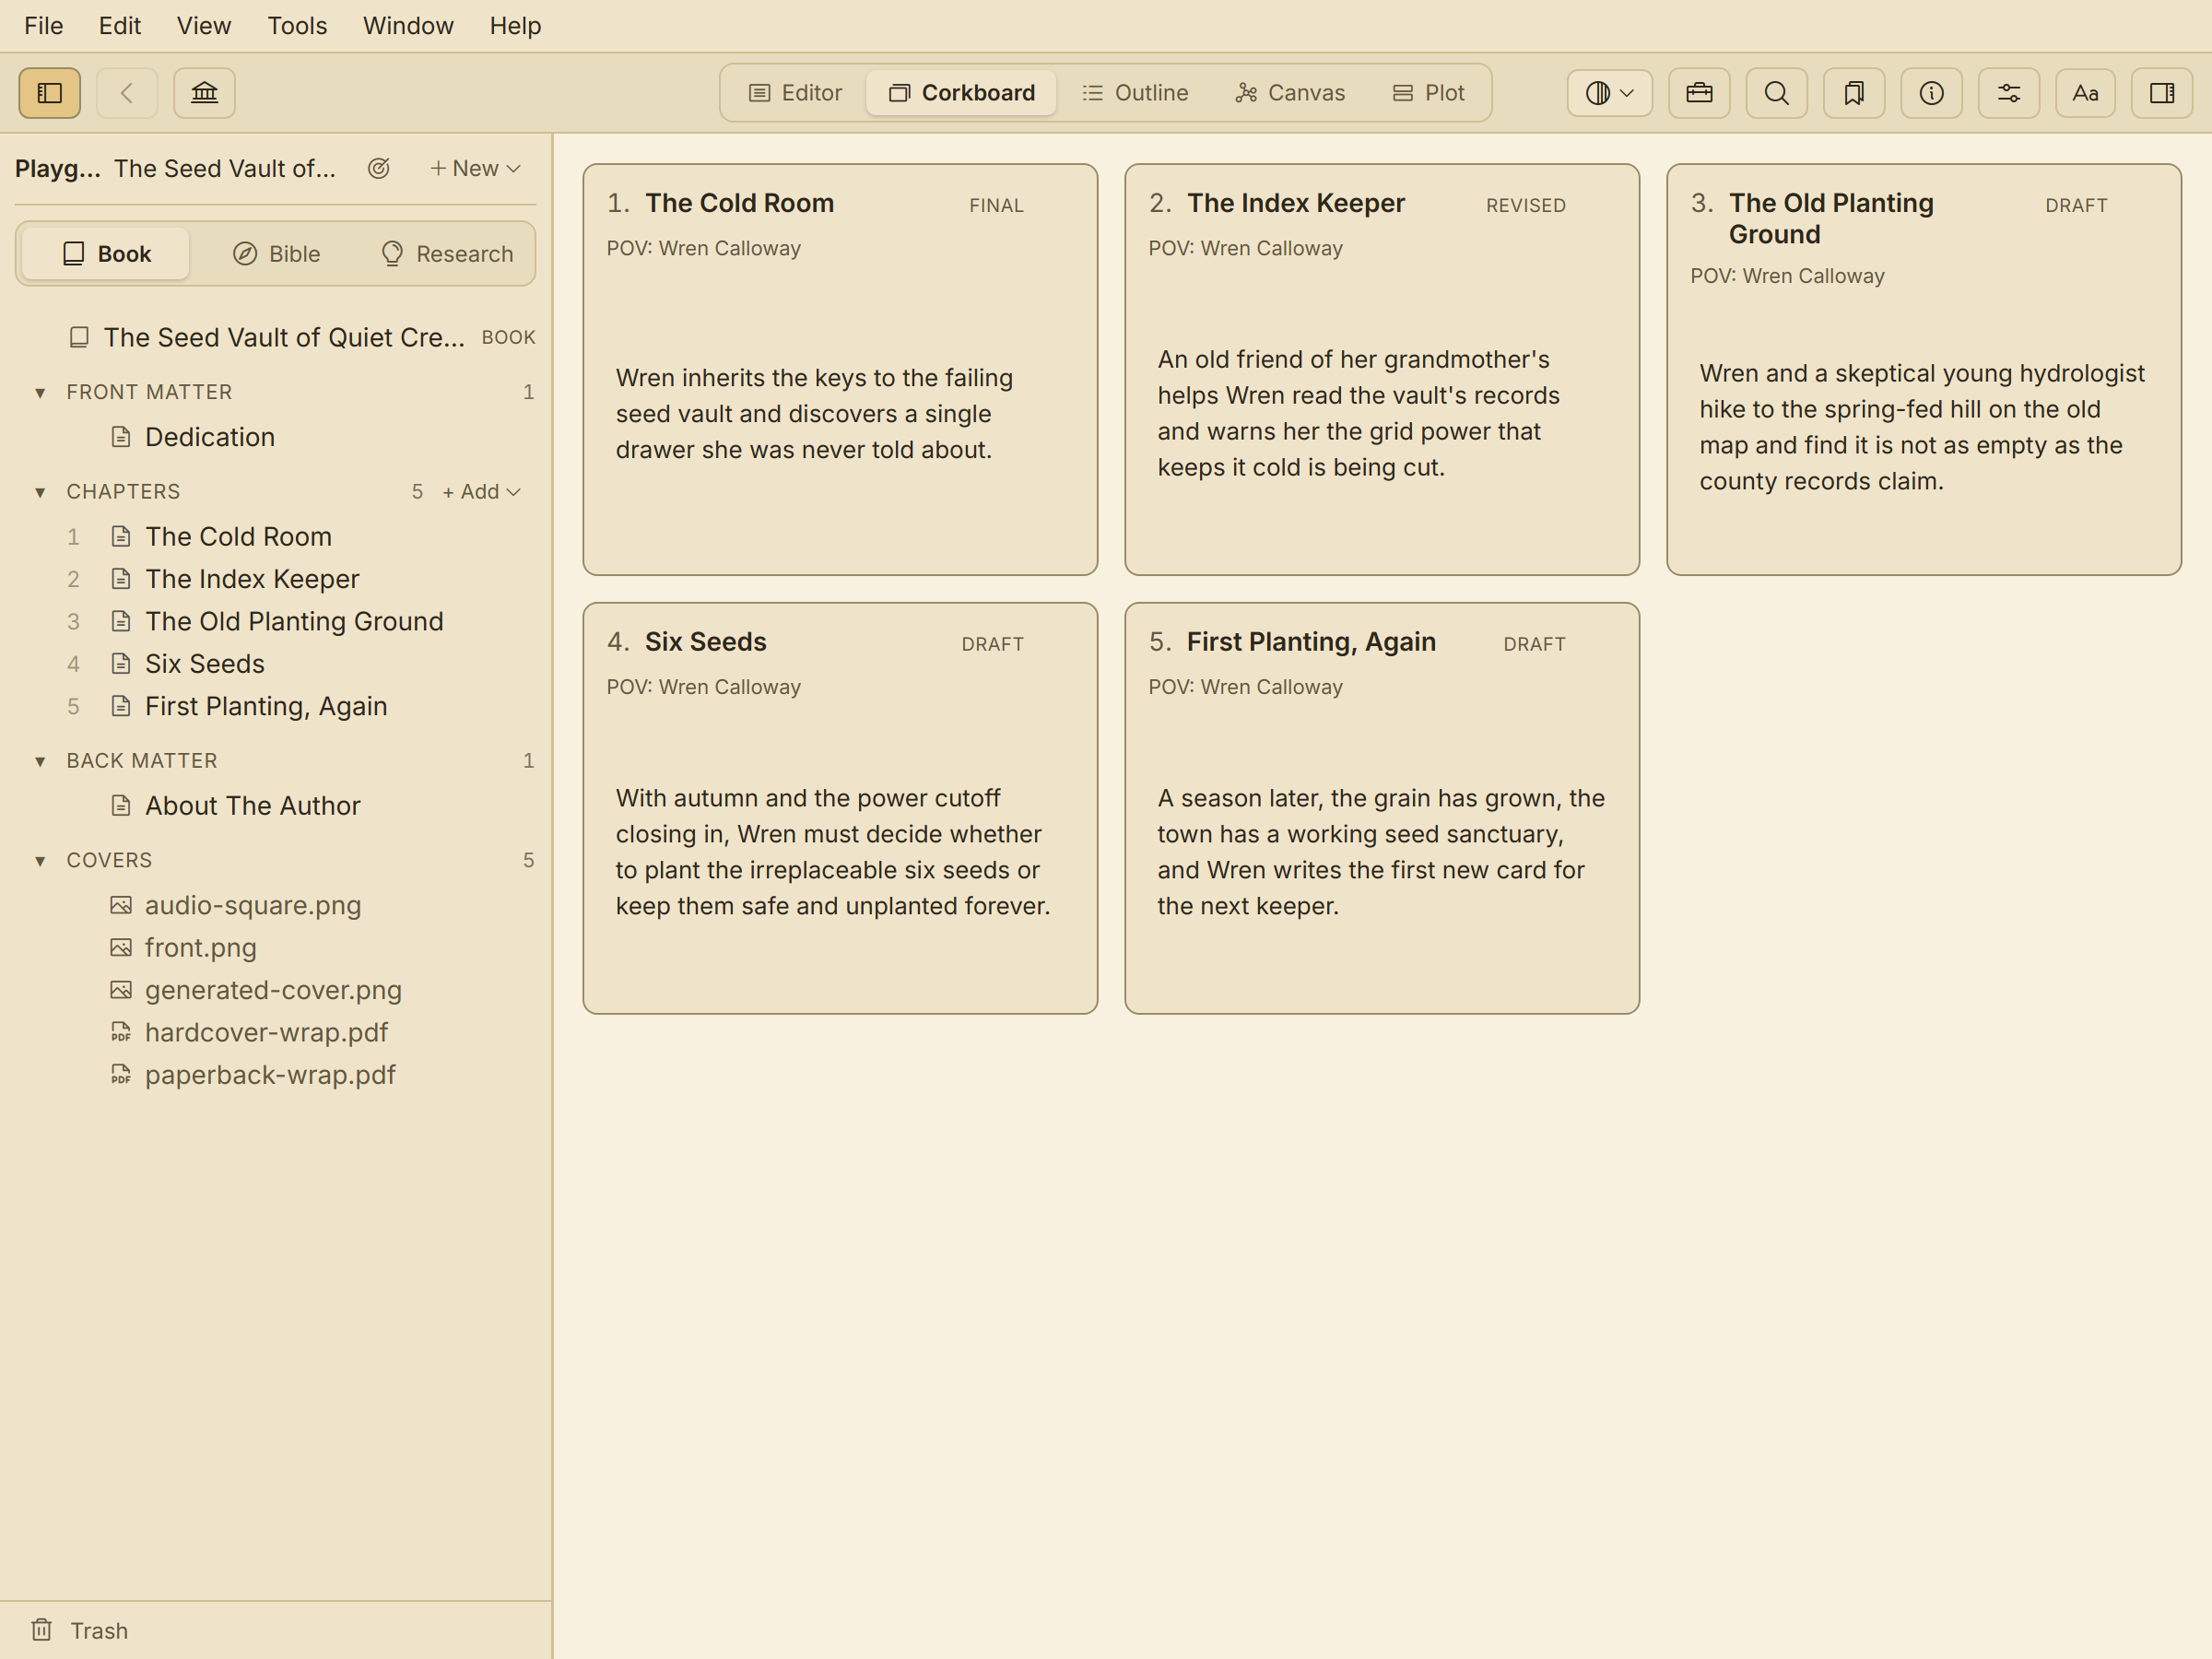Select the Bible sidebar tab
Viewport: 2212px width, 1659px height.
click(277, 254)
